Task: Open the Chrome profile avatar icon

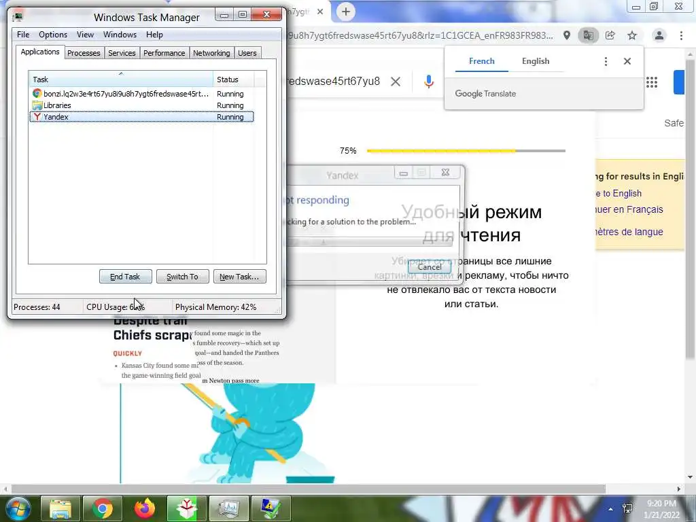Action: pyautogui.click(x=659, y=35)
